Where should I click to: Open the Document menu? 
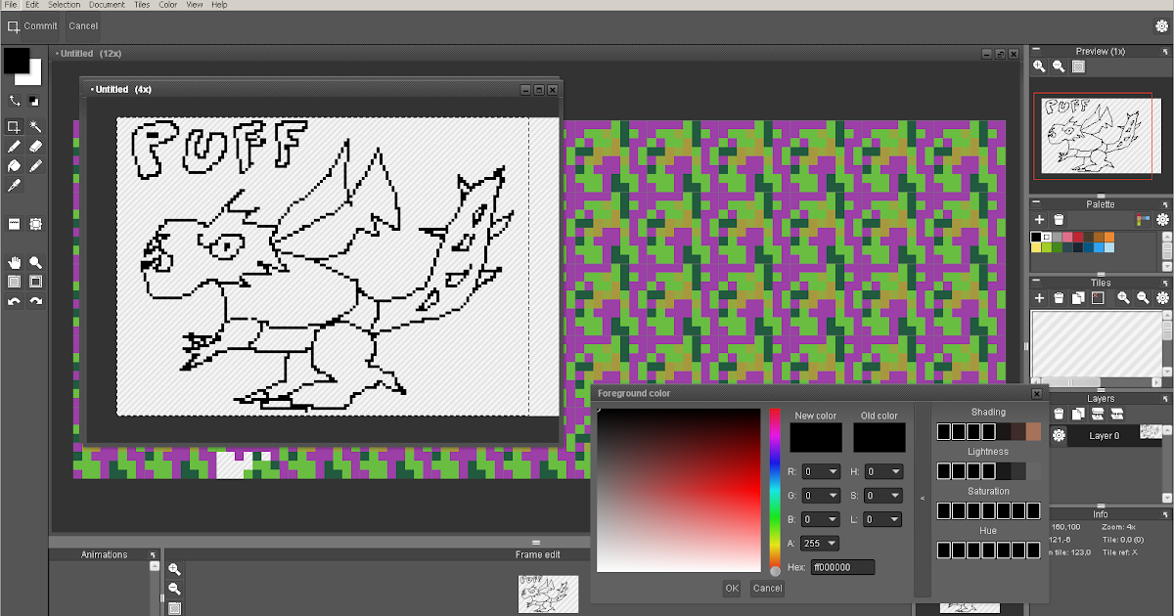(107, 5)
